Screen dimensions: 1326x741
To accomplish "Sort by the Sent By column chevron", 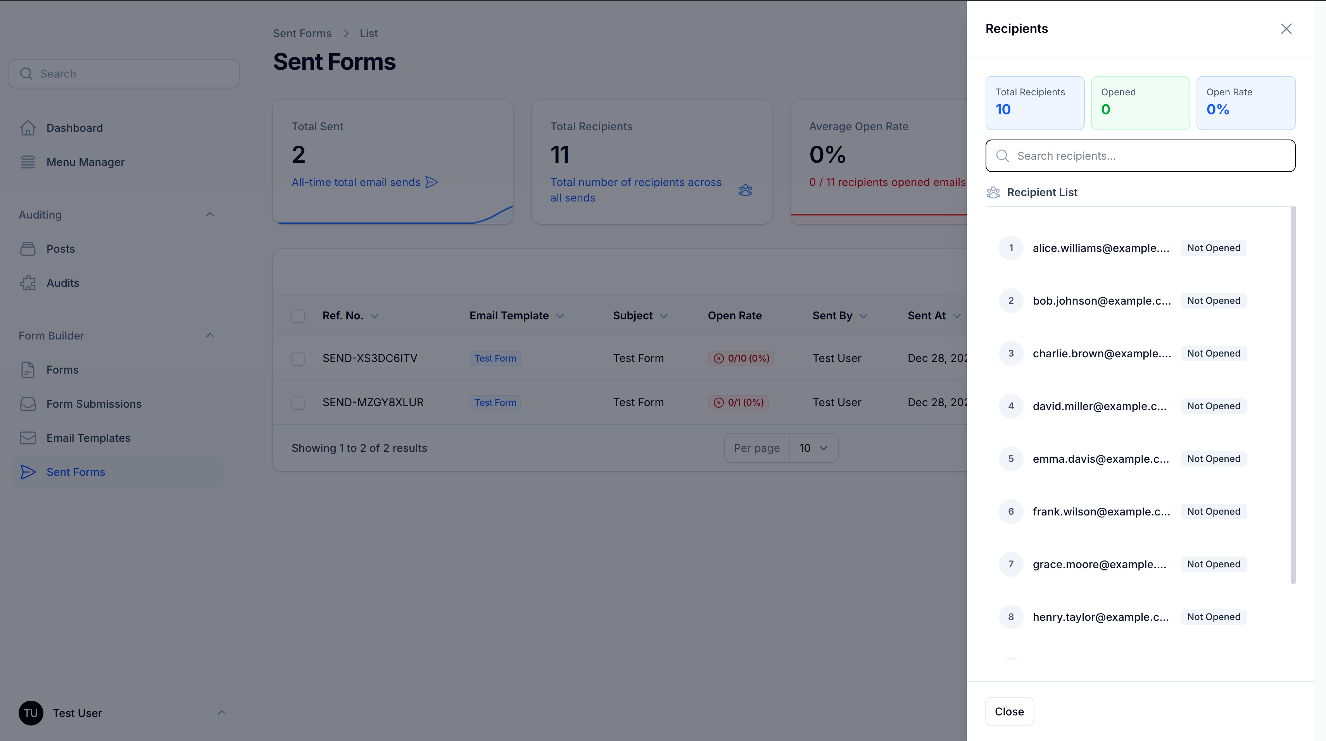I will 864,316.
